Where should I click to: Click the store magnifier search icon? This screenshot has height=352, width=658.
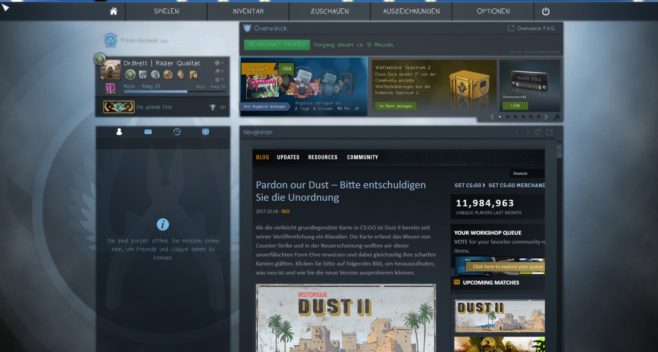coord(556,117)
